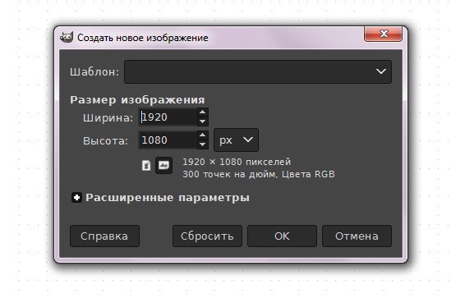
Task: Increase Высота value with up arrow
Action: (202, 135)
